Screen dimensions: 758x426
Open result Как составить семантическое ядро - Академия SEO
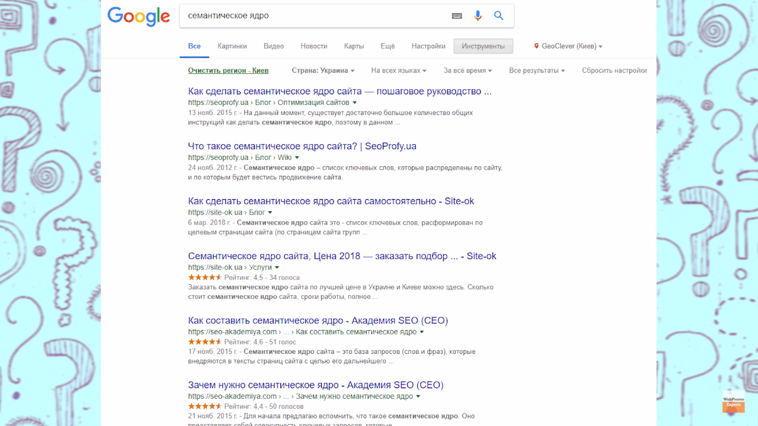coord(318,321)
